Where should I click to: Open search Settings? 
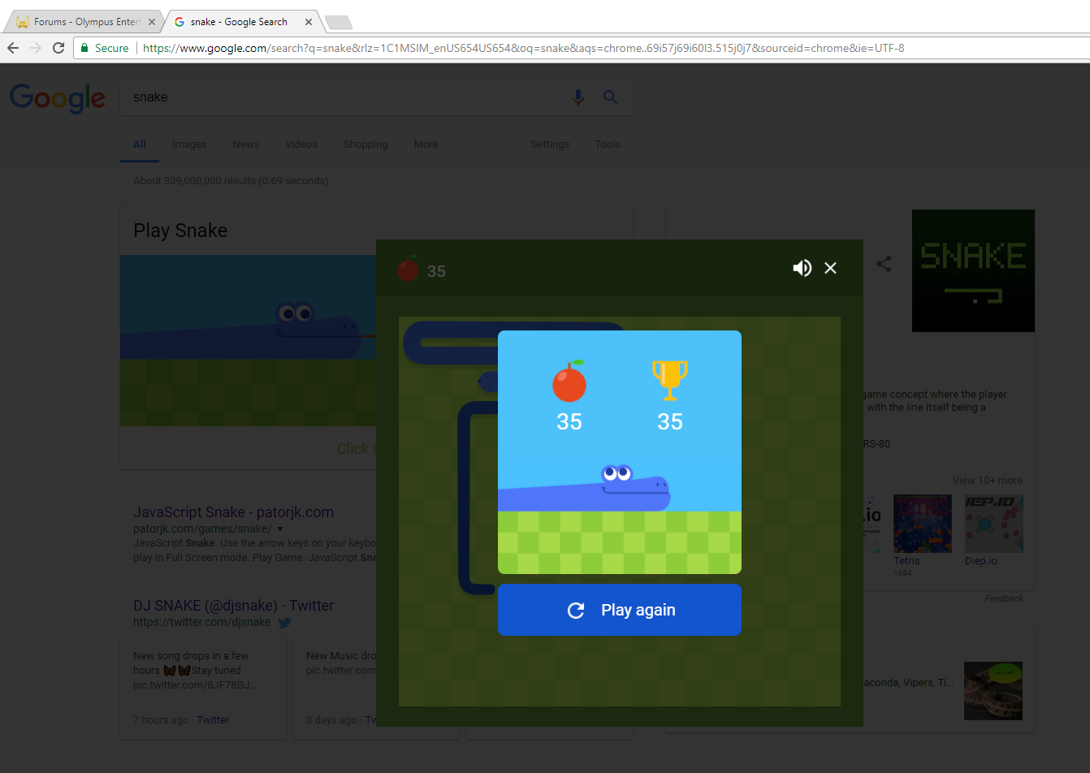click(x=550, y=144)
